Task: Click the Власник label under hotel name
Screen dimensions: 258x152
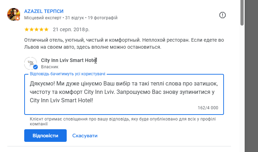Action: pyautogui.click(x=49, y=67)
